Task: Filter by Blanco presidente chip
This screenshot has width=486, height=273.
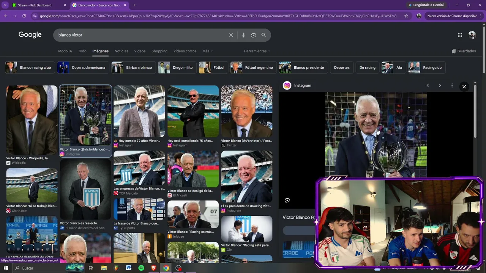Action: click(x=303, y=67)
